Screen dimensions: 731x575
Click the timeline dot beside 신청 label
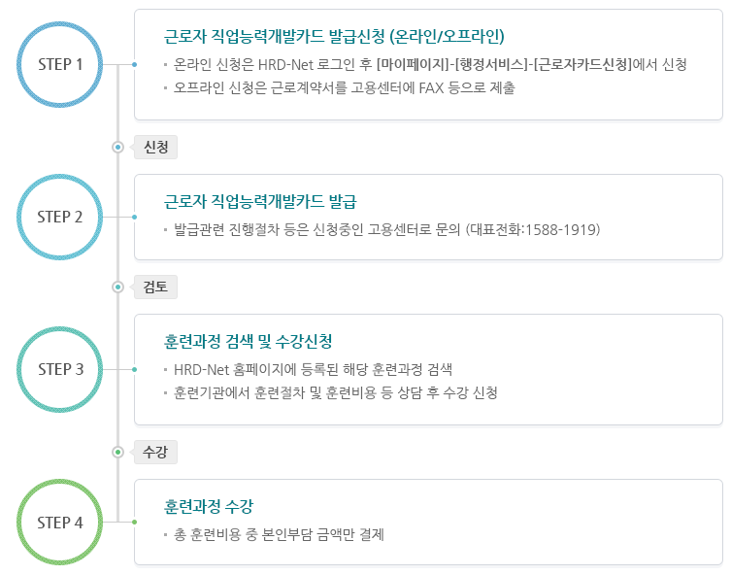coord(117,148)
